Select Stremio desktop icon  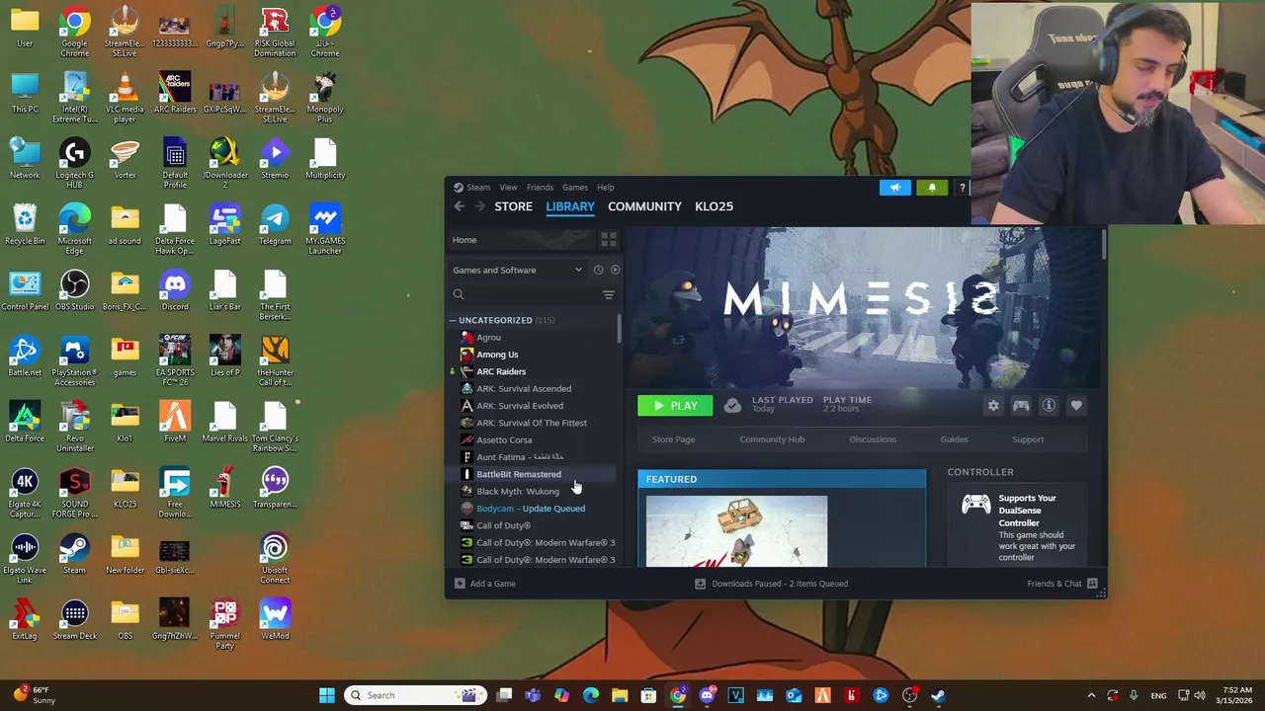tap(275, 158)
